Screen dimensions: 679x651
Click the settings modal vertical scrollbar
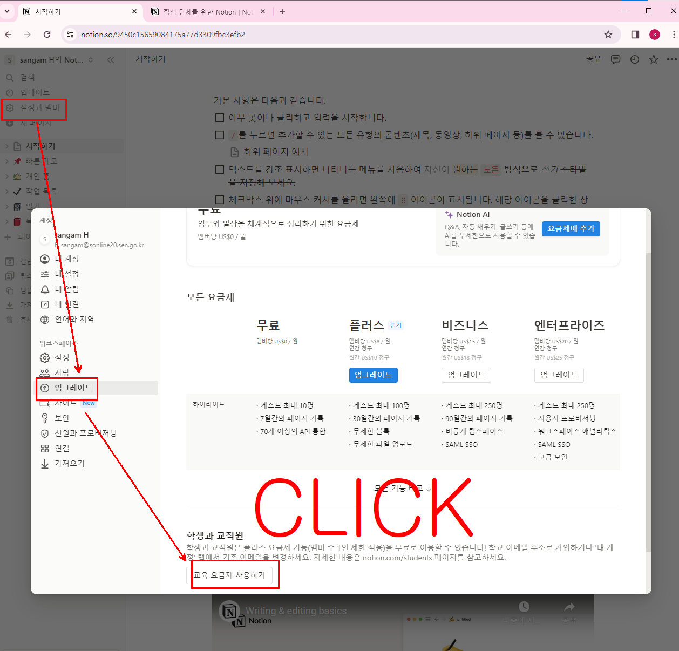point(649,402)
